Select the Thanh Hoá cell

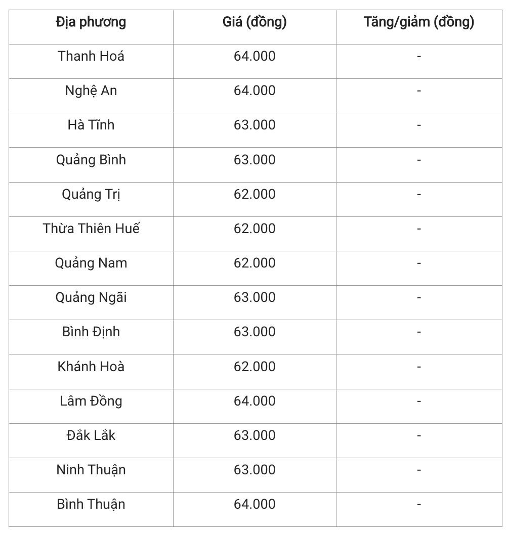coord(91,56)
